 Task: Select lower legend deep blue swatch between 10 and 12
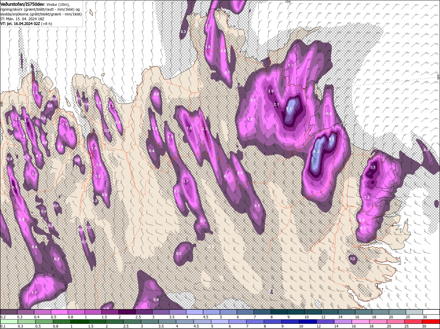[x=308, y=321]
